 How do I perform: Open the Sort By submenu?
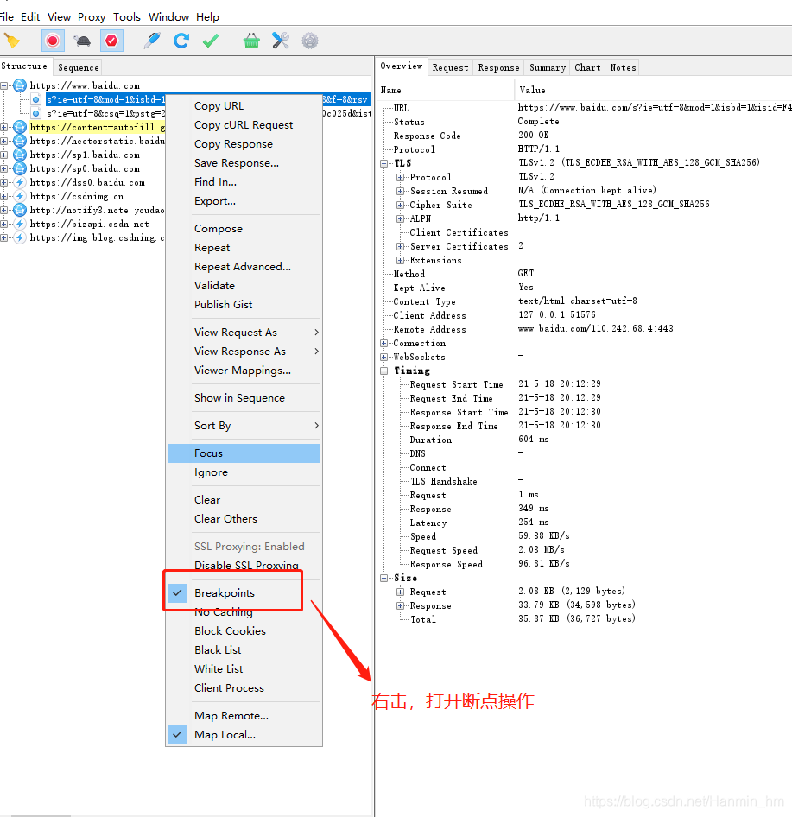[244, 426]
